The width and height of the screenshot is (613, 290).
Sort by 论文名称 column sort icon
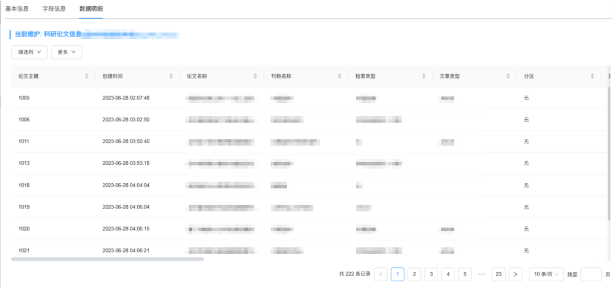255,76
